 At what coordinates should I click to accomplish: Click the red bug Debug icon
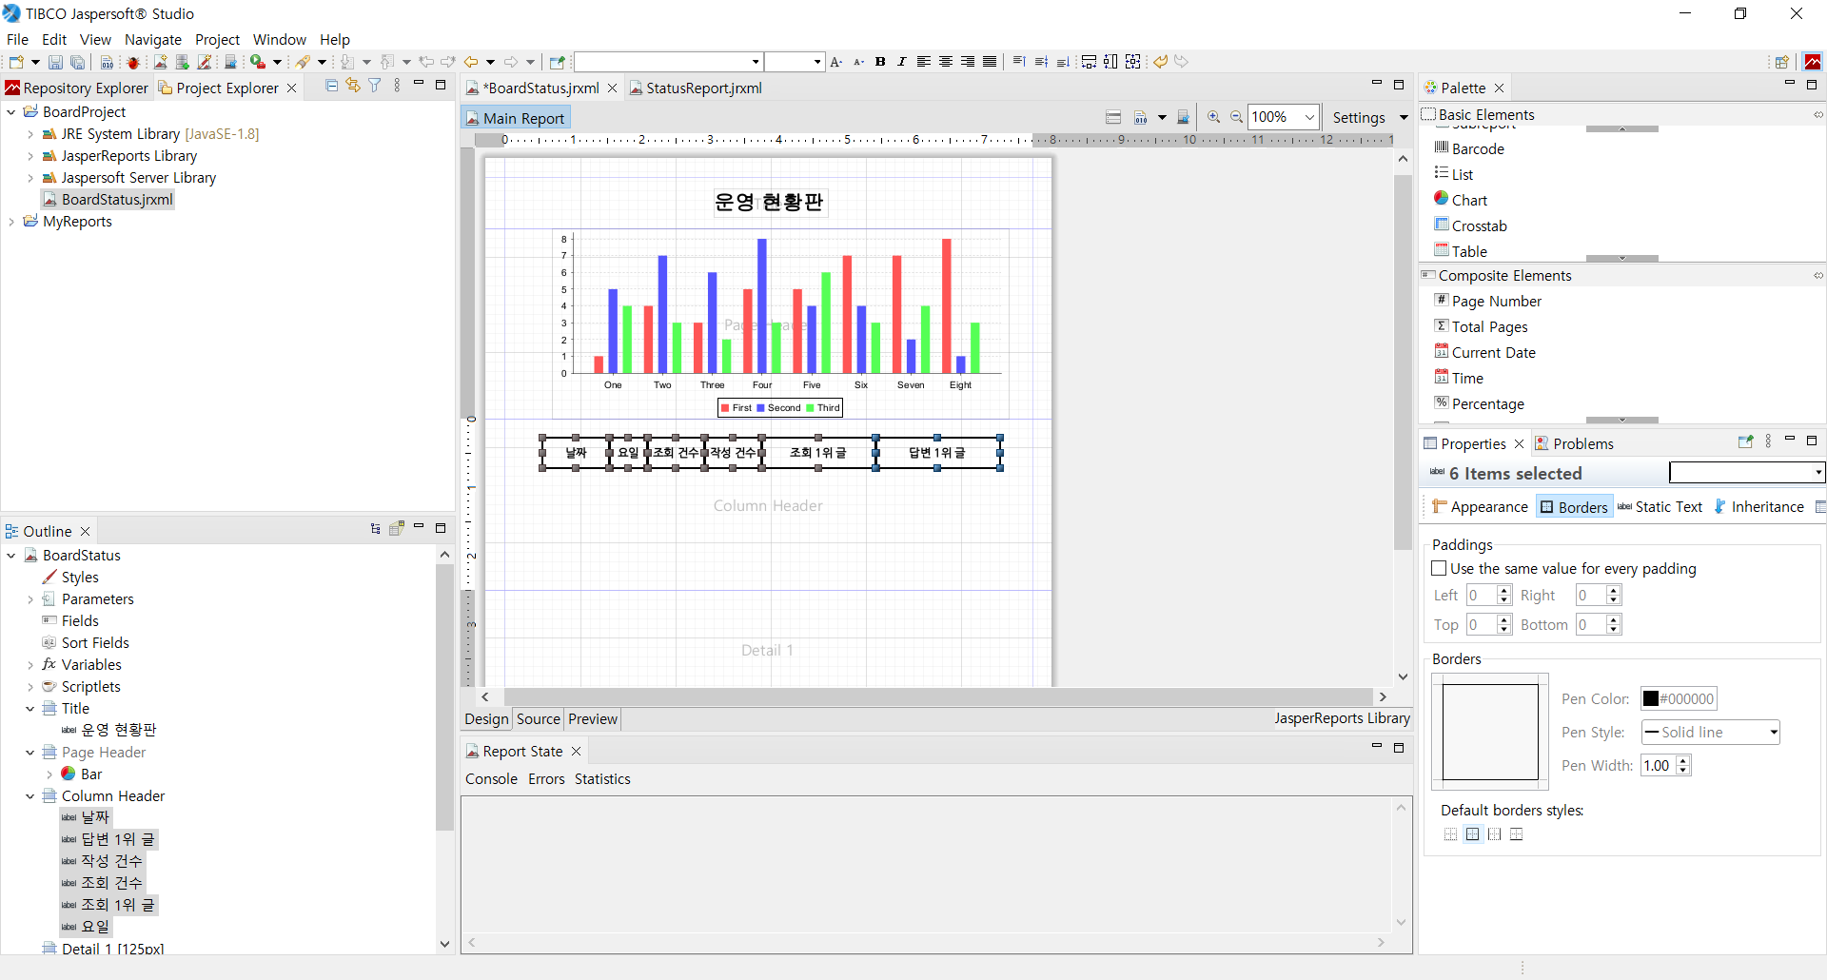coord(133,62)
